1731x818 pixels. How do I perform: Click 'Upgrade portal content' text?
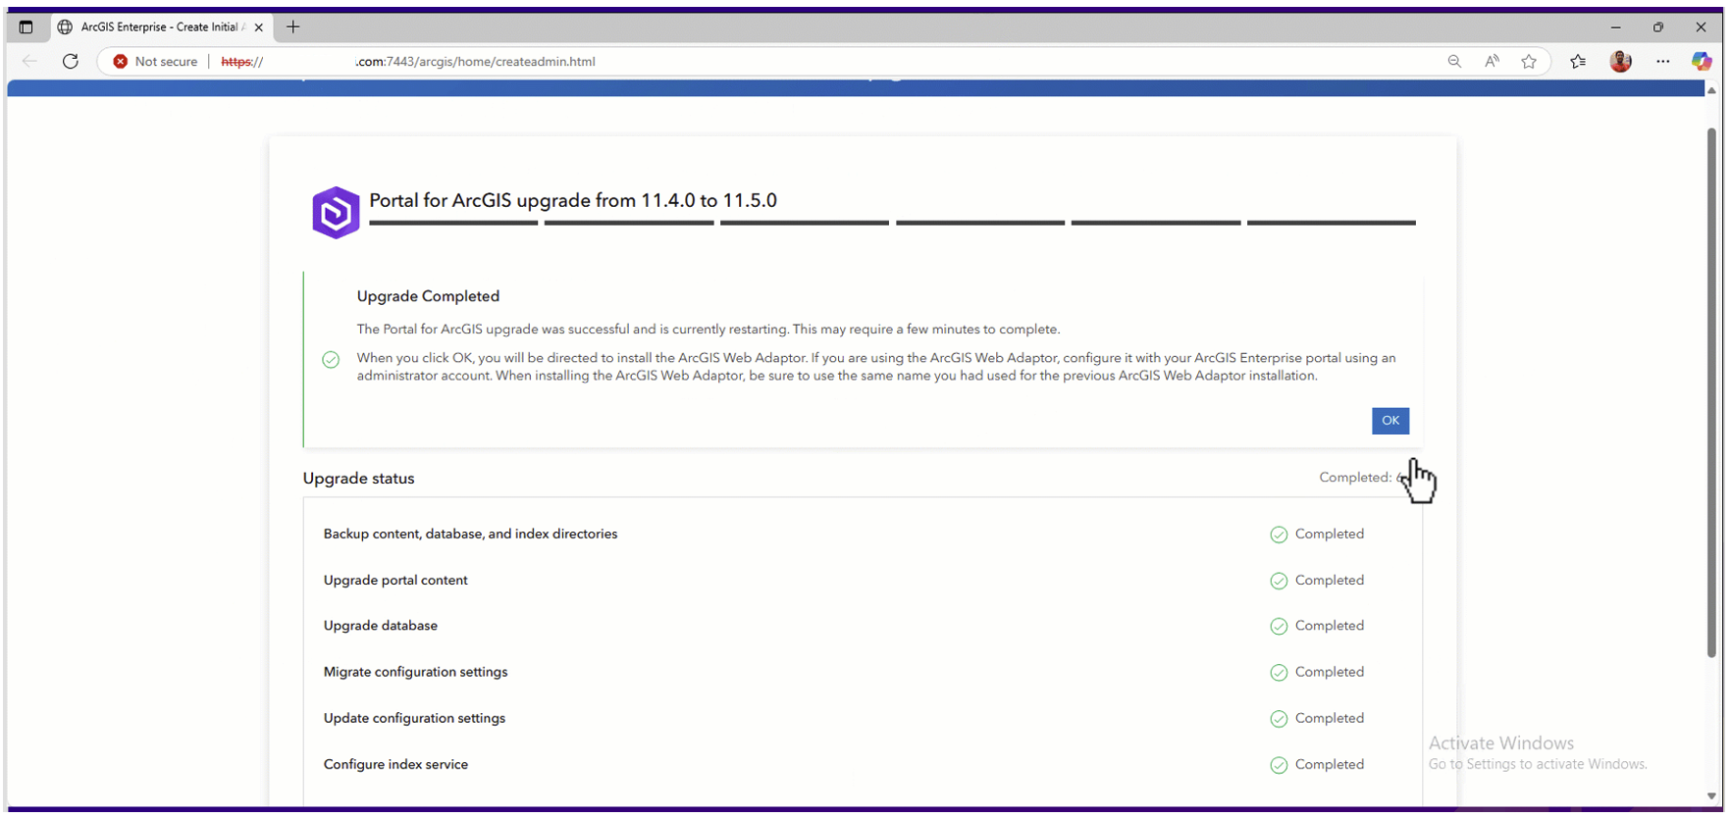pyautogui.click(x=395, y=581)
